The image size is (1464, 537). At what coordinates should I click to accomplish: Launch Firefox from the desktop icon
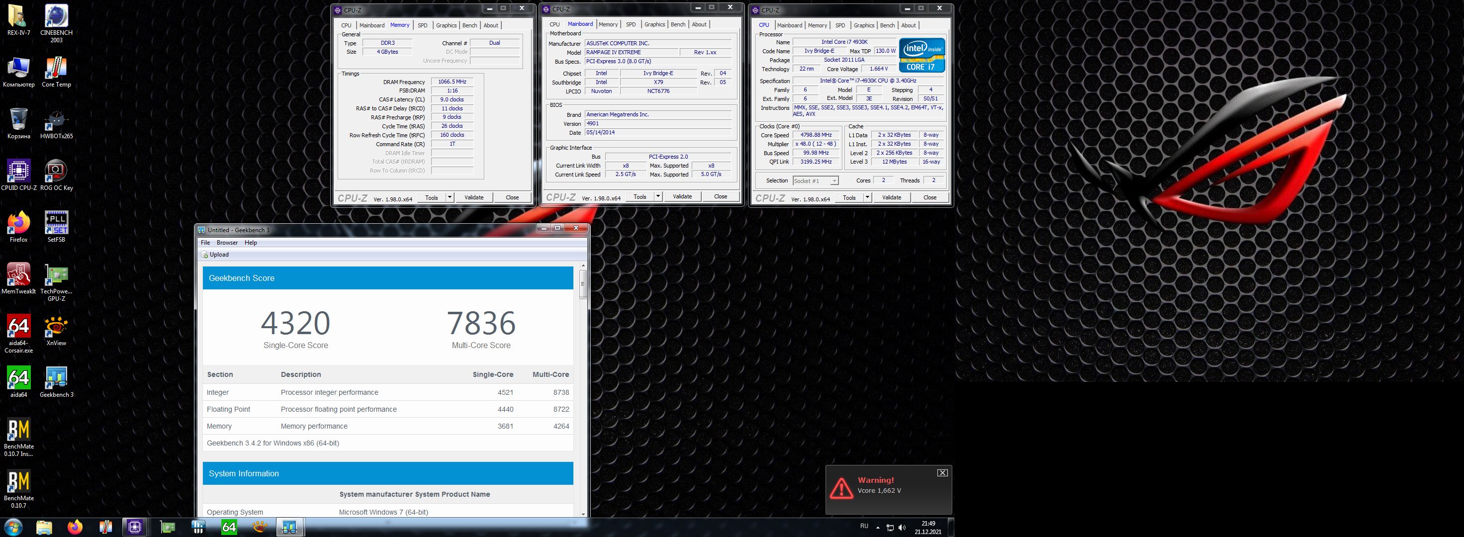point(19,227)
